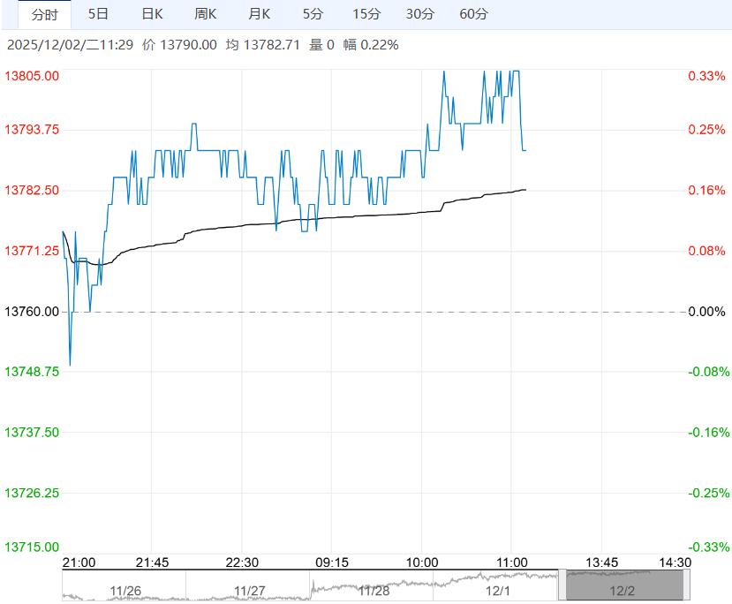Click the 0.00% percentage axis label

click(706, 312)
